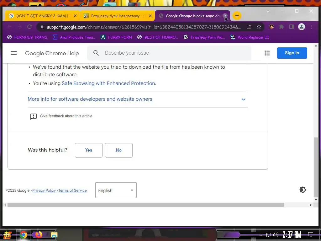
Task: Click the horizontal scrollbar thumb
Action: tap(145, 205)
